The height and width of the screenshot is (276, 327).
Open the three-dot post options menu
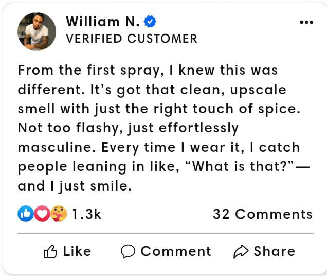306,22
